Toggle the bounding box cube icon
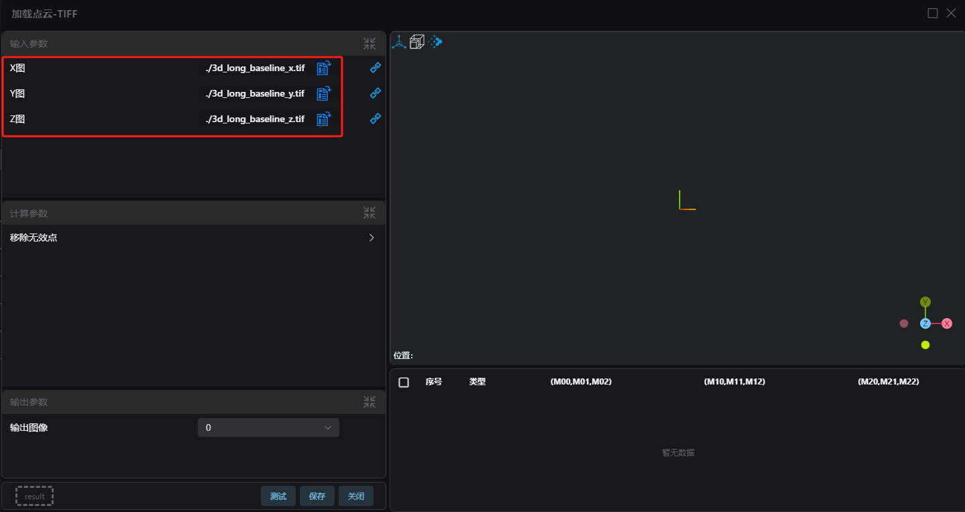The image size is (965, 512). [x=417, y=42]
